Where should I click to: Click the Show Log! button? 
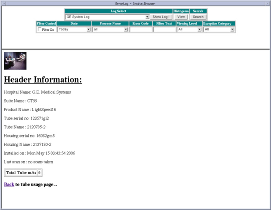pos(161,17)
